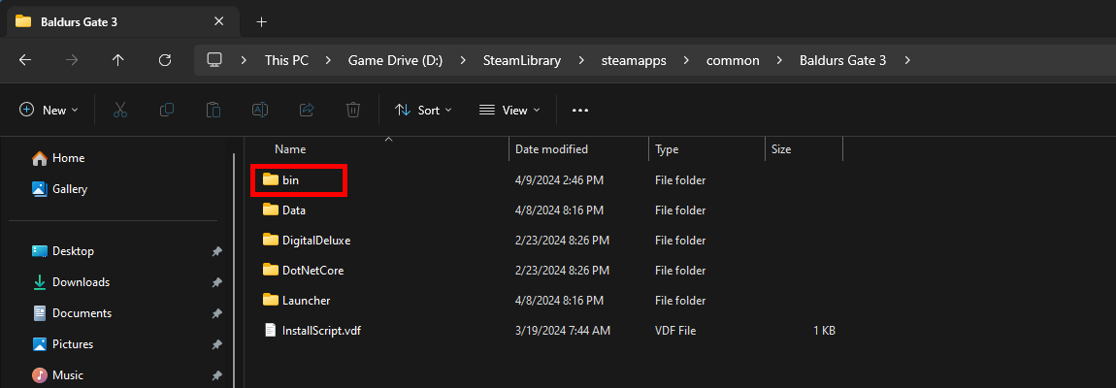Navigate to Game Drive (D:) breadcrumb
The height and width of the screenshot is (388, 1116).
[395, 60]
